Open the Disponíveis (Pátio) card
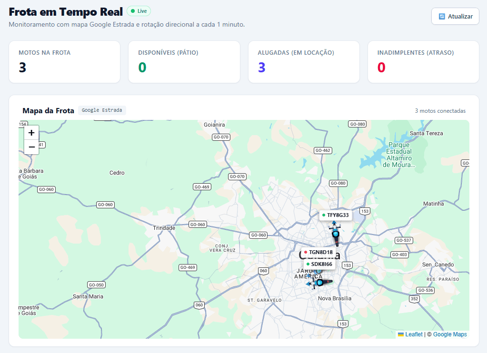This screenshot has height=353, width=487. coord(184,62)
